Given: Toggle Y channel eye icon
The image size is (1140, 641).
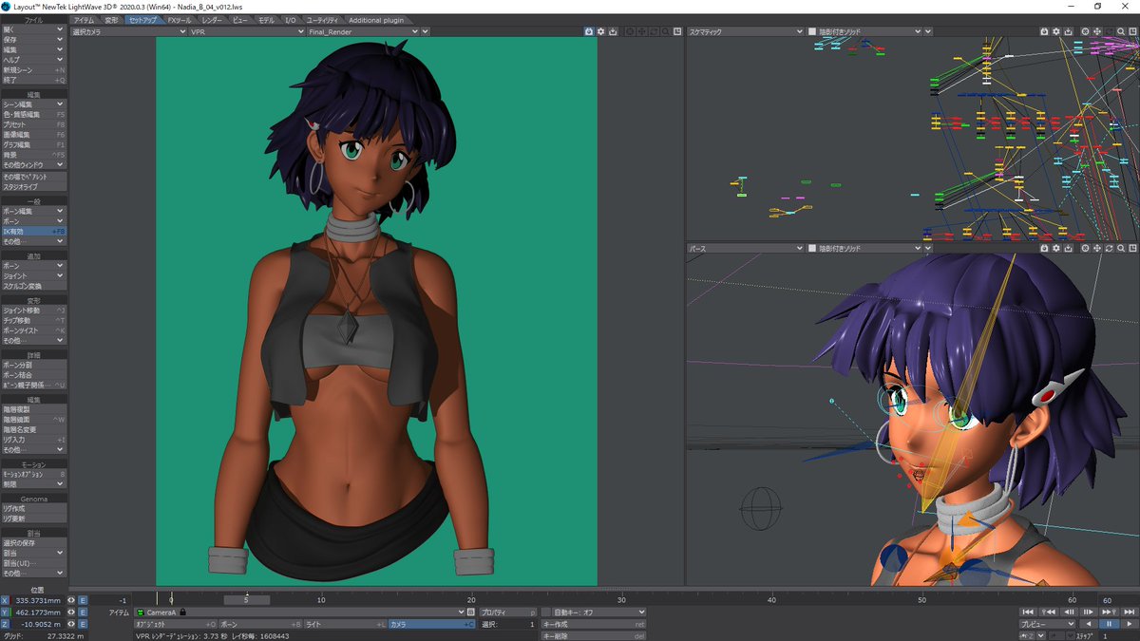Looking at the screenshot, I should click(x=70, y=613).
